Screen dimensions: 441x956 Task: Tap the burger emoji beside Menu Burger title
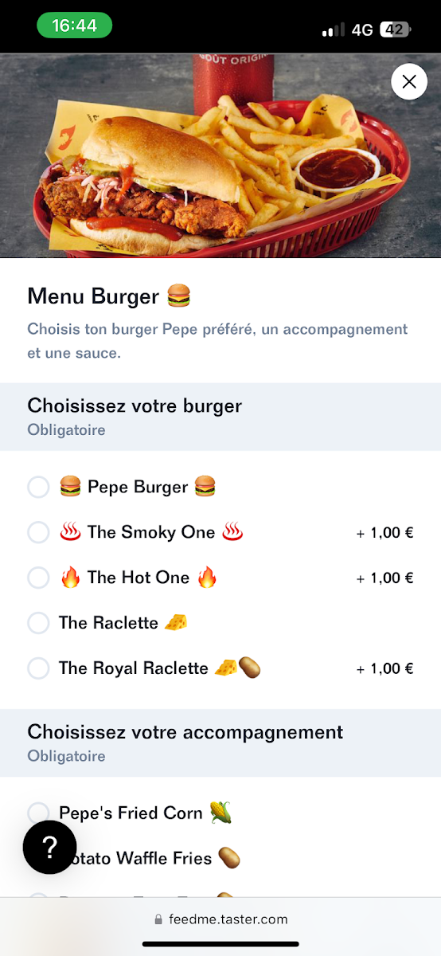[179, 296]
